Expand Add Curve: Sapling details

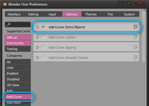(38, 47)
